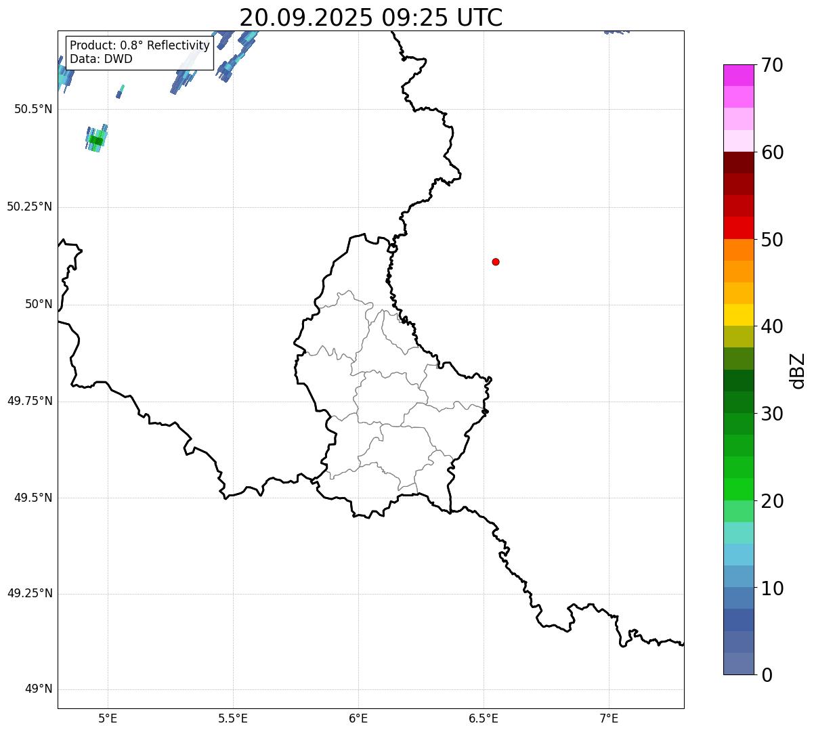This screenshot has height=732, width=814.
Task: Select the yellow 40 dBZ colorbar segment
Action: 738,315
